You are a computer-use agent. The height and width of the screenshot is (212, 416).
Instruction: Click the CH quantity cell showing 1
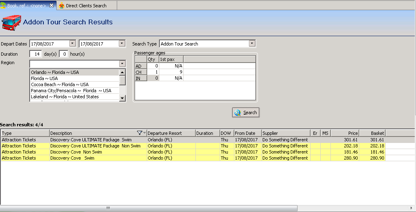click(153, 72)
